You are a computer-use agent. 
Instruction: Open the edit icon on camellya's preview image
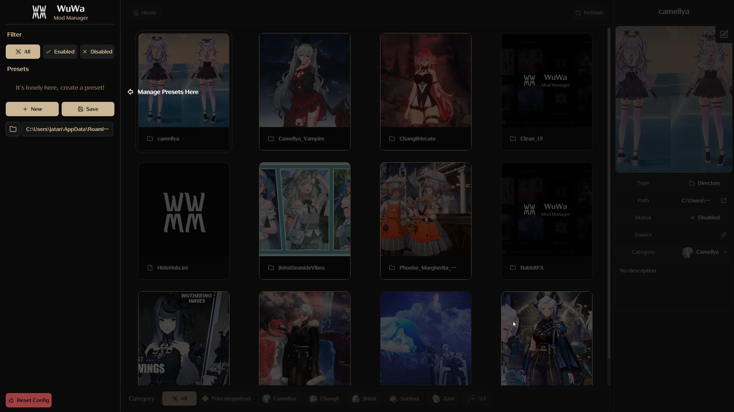tap(724, 34)
